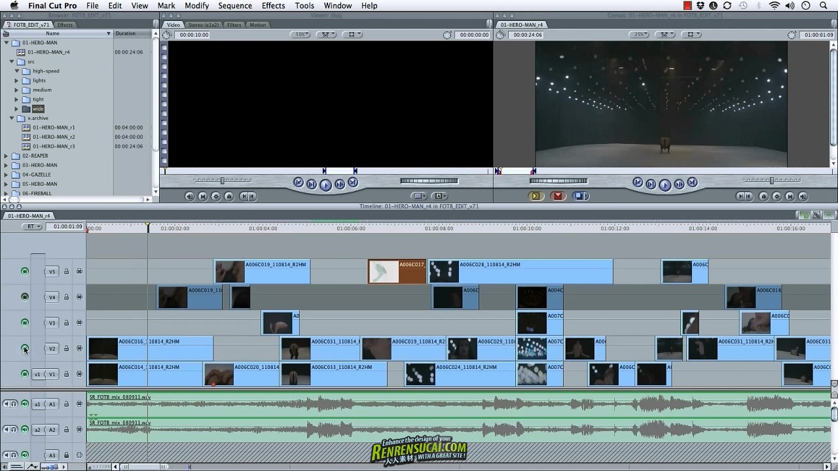This screenshot has height=471, width=838.
Task: Toggle V4 track visibility
Action: click(x=25, y=297)
